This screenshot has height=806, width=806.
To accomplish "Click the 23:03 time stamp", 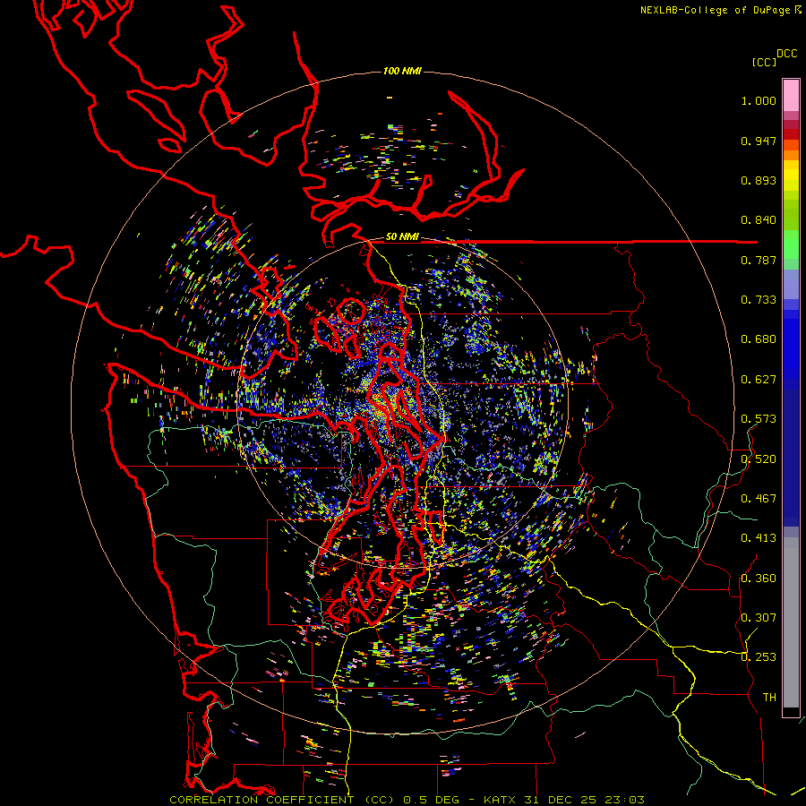I will pos(623,800).
